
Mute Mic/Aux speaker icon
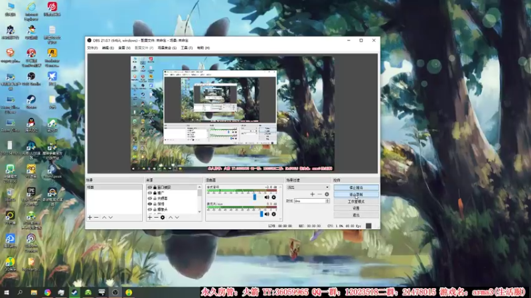(267, 214)
